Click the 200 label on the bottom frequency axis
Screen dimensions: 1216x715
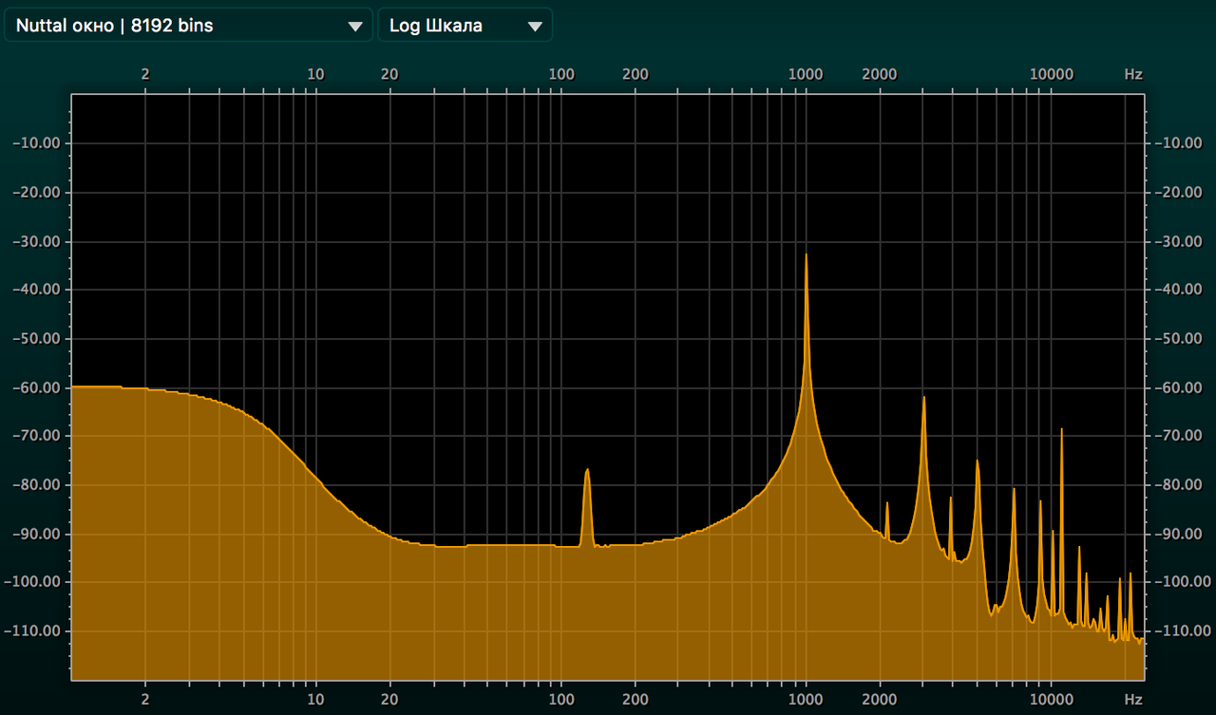[x=635, y=700]
